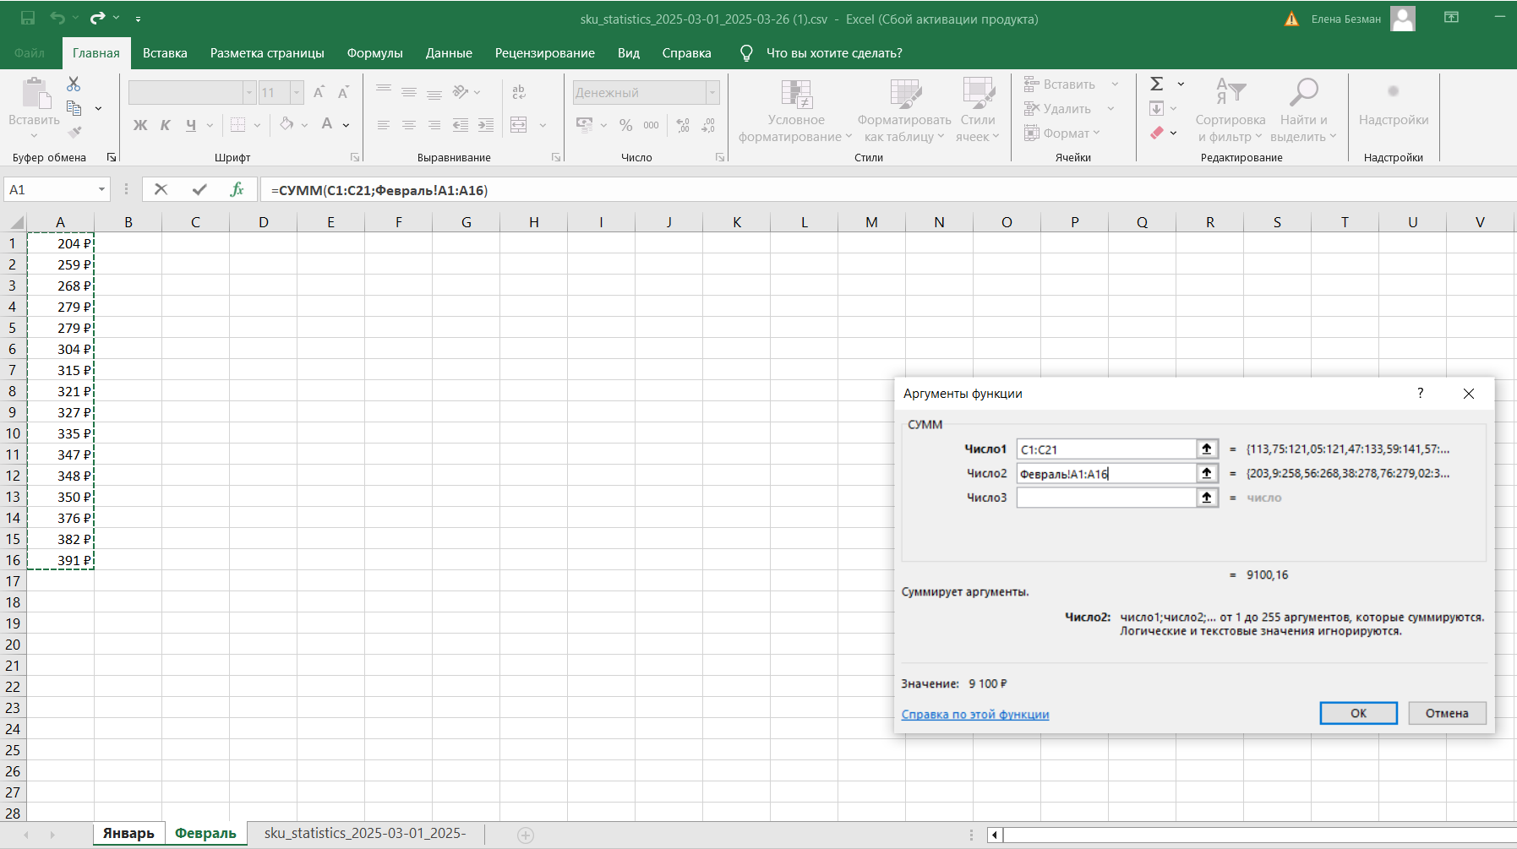Screen dimensions: 1517x849
Task: Cancel formula entry with X icon
Action: [x=161, y=189]
